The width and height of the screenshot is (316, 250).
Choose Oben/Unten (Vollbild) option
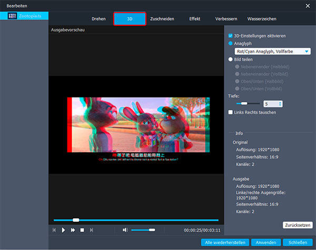point(237,89)
